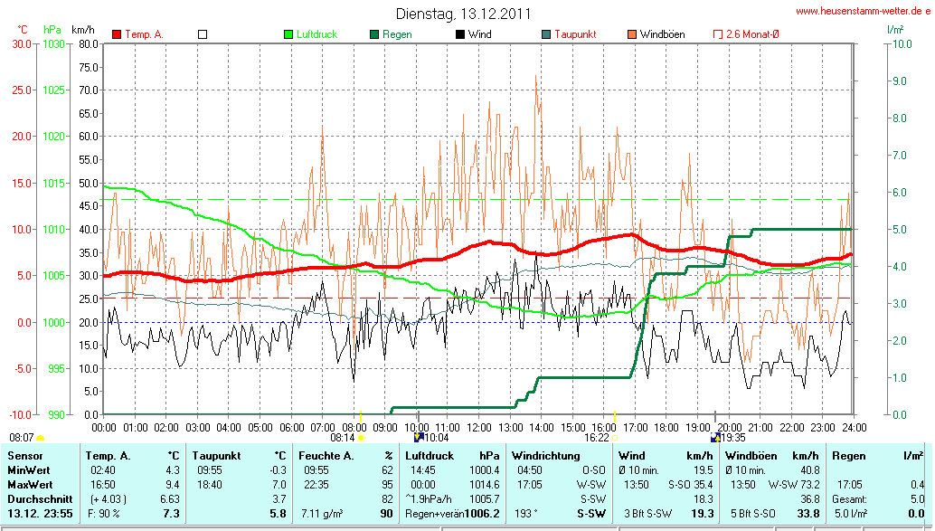Click the dark green Regen legend square
Screen dimensions: 935x531
pos(373,34)
